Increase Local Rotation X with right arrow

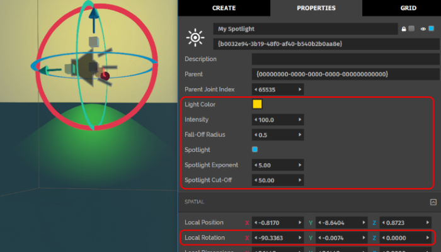click(x=300, y=238)
